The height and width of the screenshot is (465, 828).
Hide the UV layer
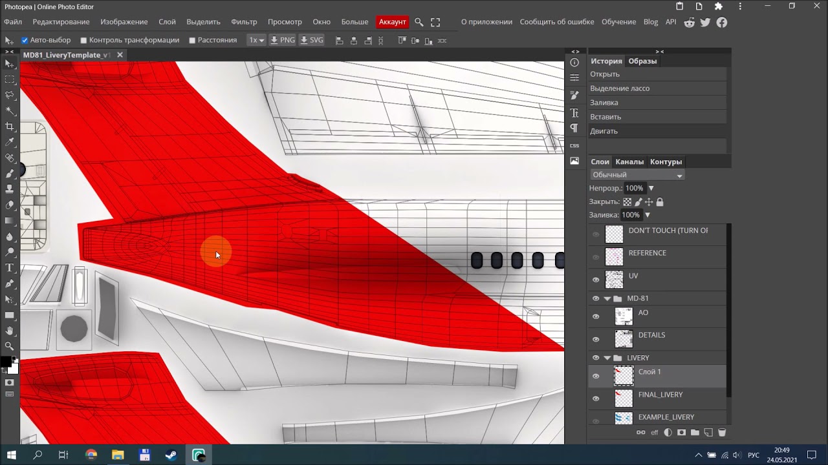(596, 280)
